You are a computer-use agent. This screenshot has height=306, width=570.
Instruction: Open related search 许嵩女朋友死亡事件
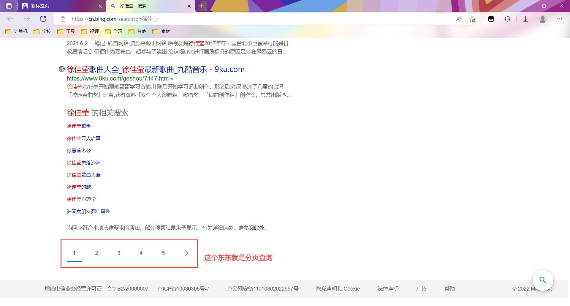(x=88, y=212)
